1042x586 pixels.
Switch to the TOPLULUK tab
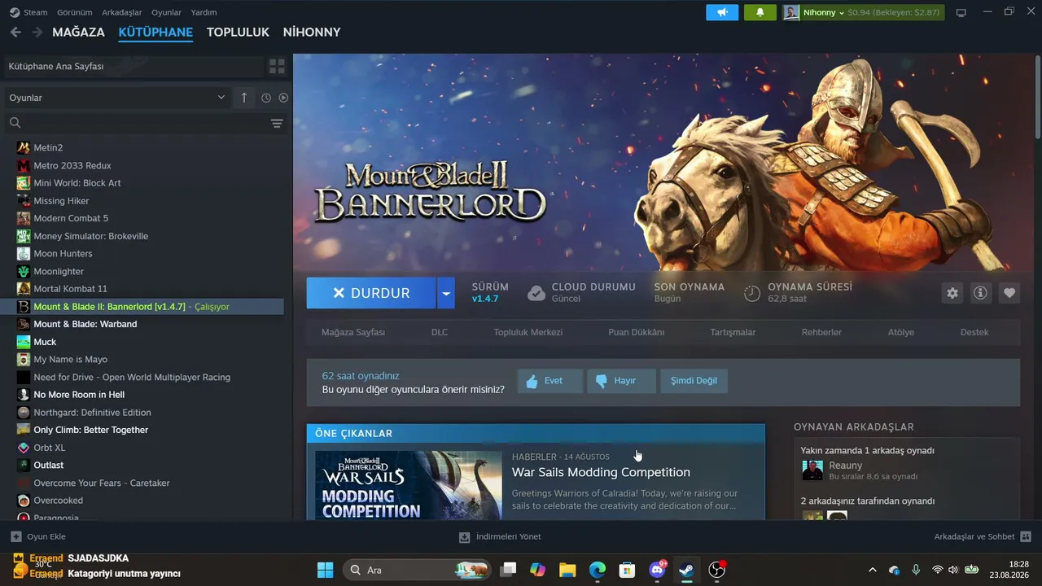(238, 32)
